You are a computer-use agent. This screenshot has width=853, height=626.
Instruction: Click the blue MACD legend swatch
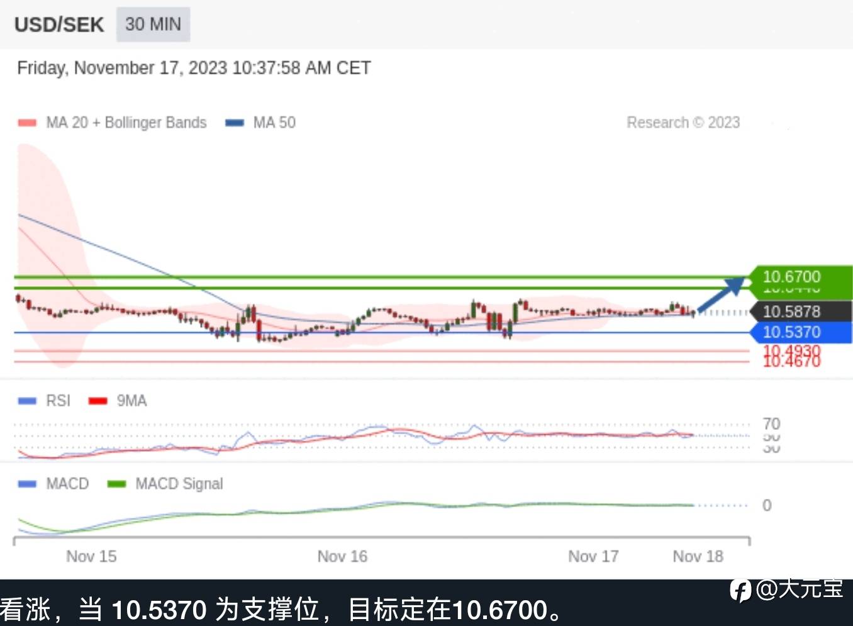click(x=27, y=484)
